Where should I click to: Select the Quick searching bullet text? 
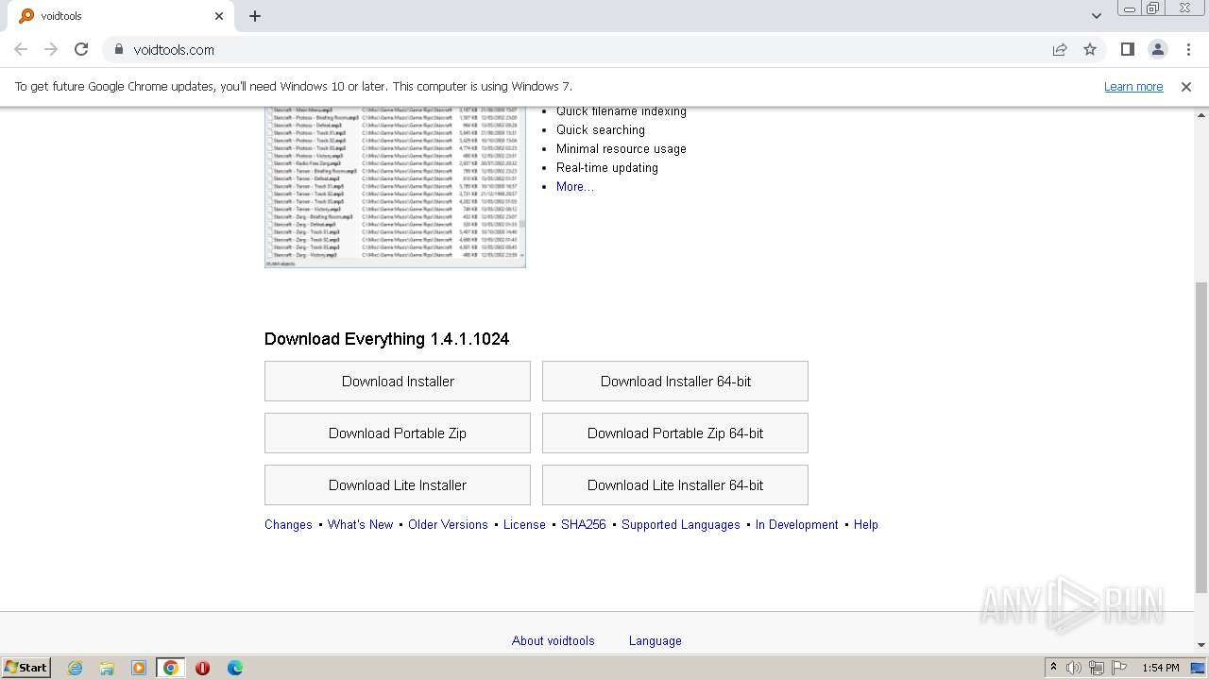coord(601,129)
